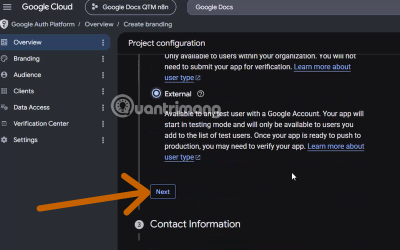
Task: Open more options for Audience
Action: tap(103, 75)
